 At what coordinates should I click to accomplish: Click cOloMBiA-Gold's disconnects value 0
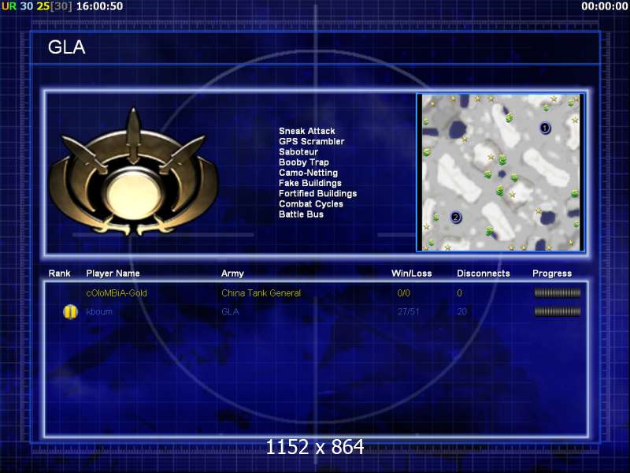460,293
